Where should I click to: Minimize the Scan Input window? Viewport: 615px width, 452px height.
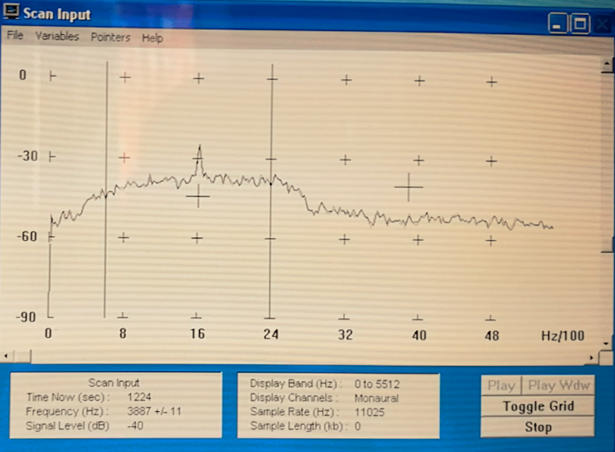[x=557, y=23]
